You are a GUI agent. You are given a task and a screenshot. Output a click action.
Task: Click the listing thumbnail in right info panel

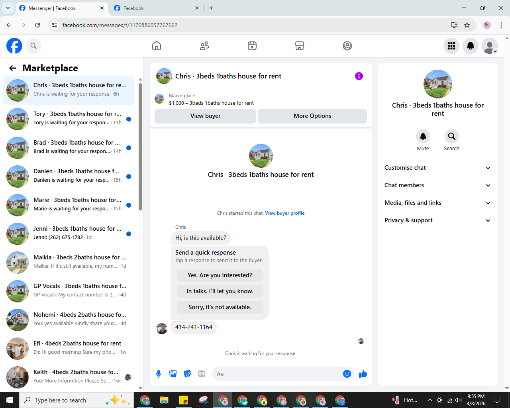[438, 84]
